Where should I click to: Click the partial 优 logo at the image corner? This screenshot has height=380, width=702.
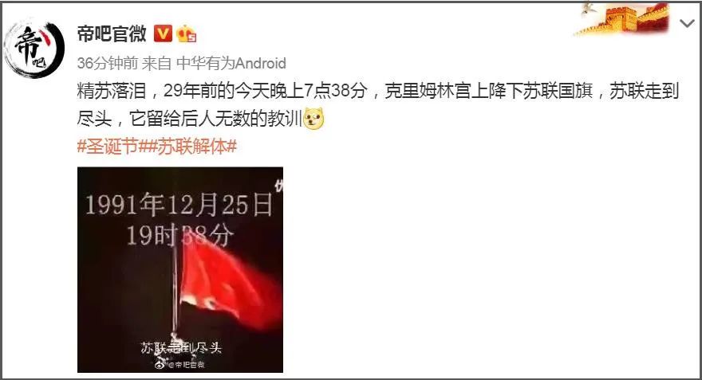point(279,186)
